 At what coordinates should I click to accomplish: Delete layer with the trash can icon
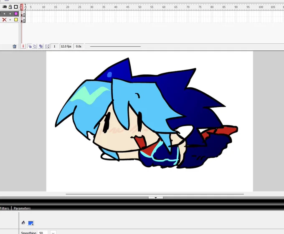pos(15,46)
